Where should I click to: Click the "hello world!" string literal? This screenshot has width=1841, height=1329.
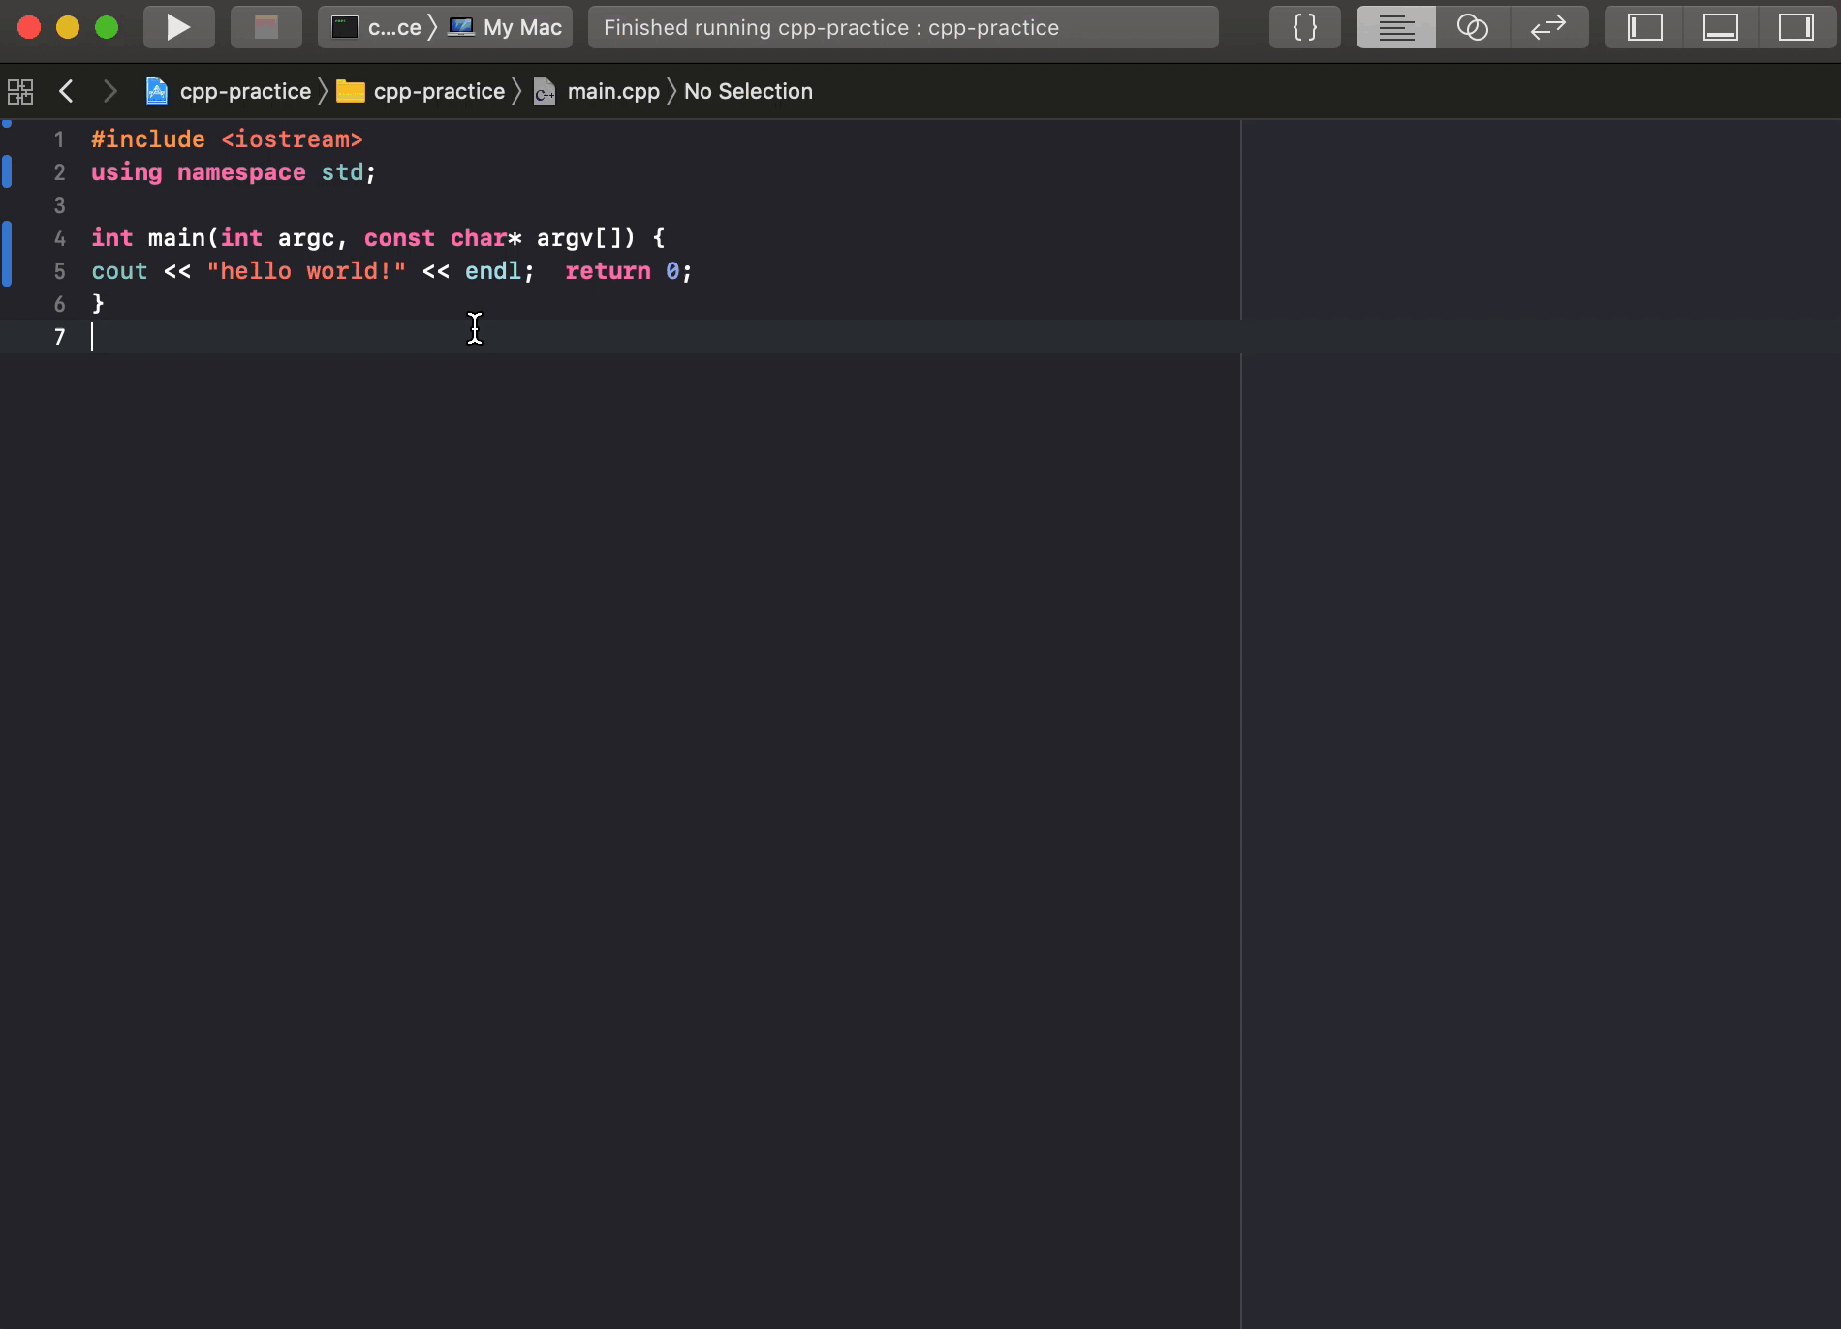coord(306,271)
